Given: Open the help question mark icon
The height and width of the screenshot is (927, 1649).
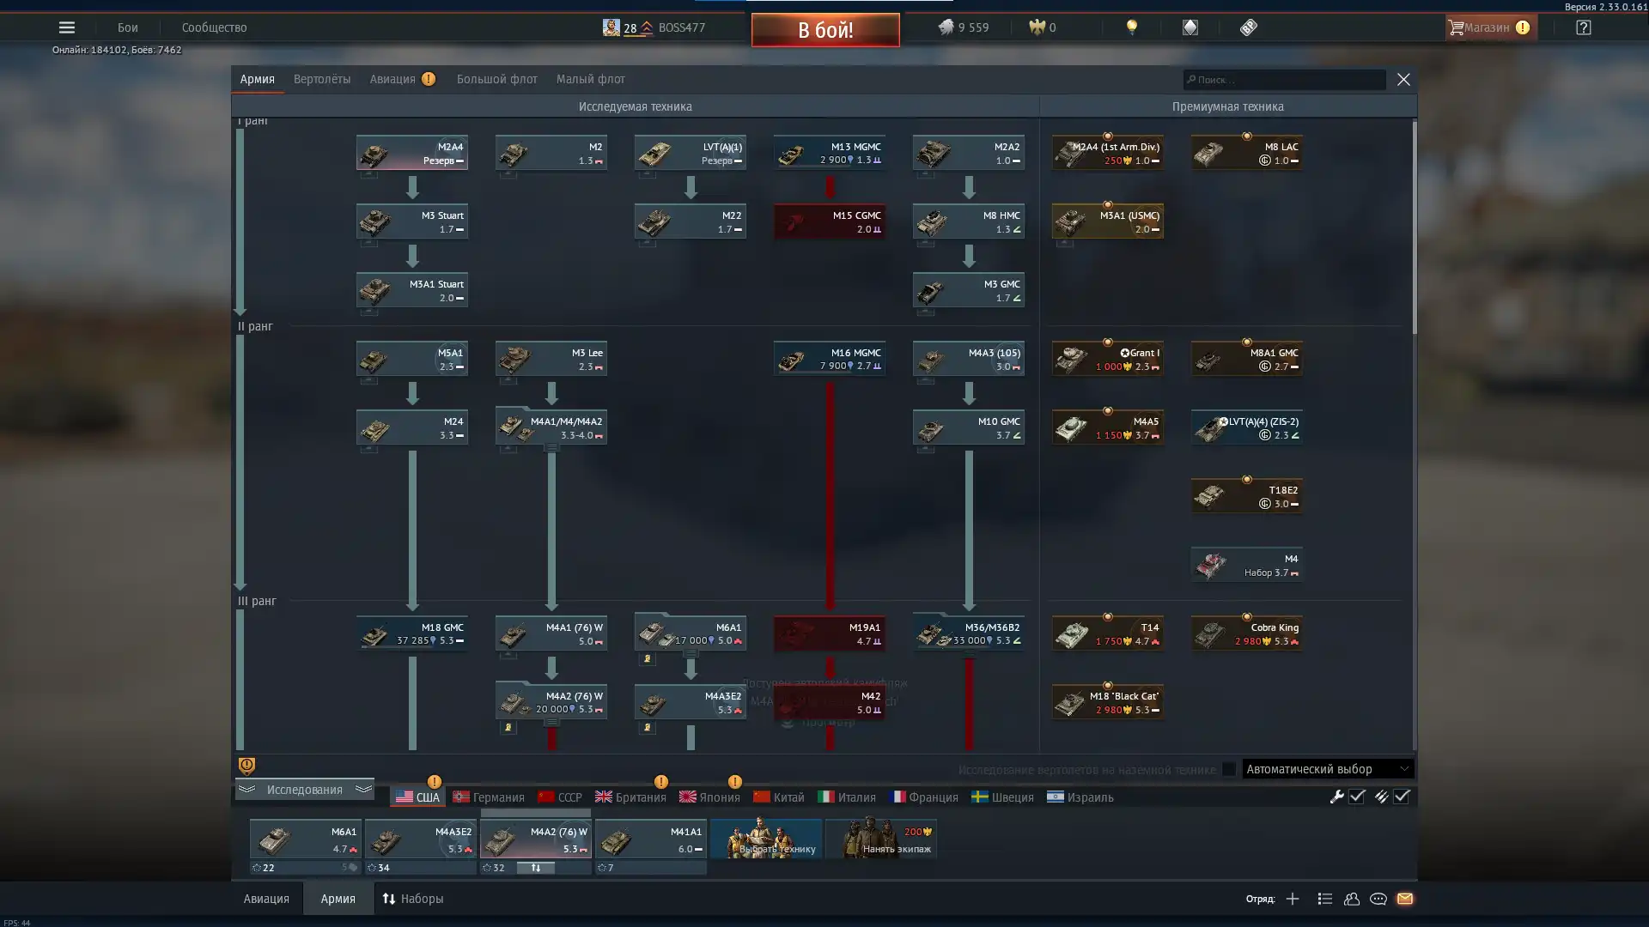Looking at the screenshot, I should coord(1583,27).
